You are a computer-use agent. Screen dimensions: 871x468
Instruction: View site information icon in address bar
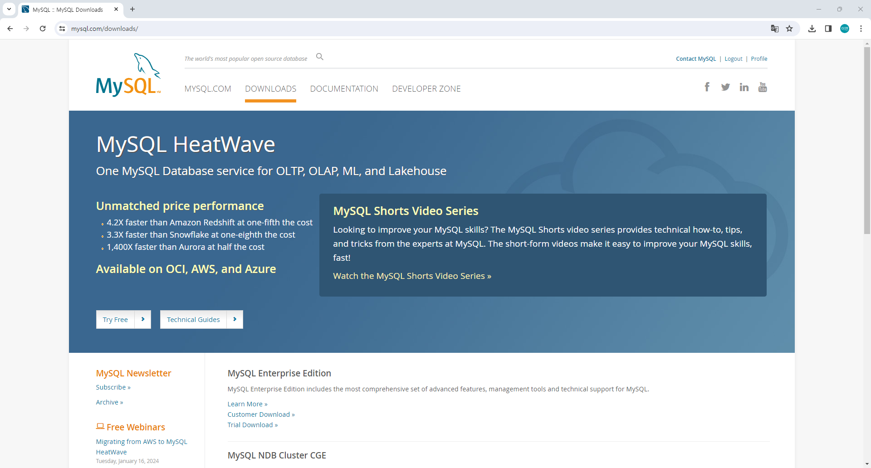pos(62,29)
